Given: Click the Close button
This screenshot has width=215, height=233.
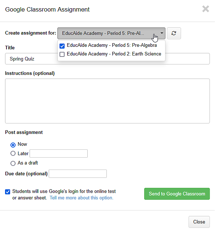Looking at the screenshot, I should (199, 222).
